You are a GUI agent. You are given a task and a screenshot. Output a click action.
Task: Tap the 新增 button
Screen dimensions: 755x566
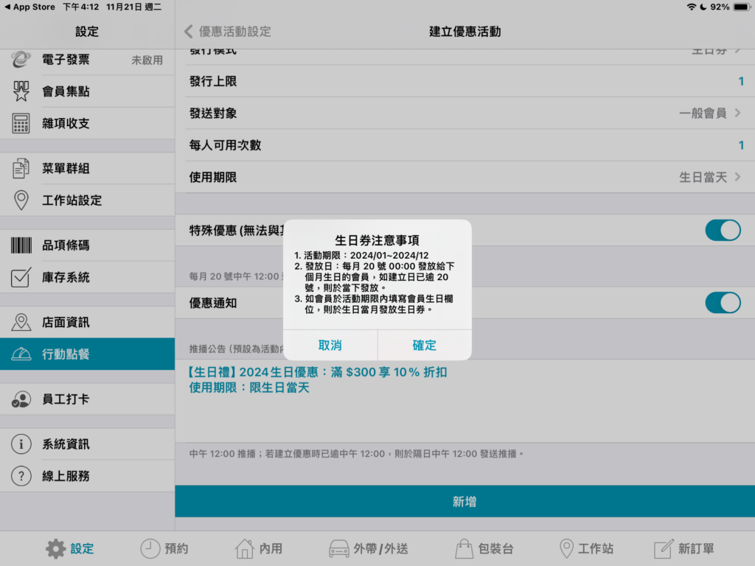click(465, 502)
